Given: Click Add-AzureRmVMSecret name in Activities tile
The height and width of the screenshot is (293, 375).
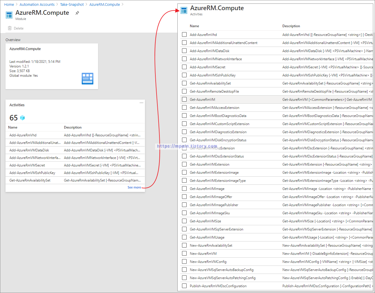Looking at the screenshot, I should pos(27,165).
